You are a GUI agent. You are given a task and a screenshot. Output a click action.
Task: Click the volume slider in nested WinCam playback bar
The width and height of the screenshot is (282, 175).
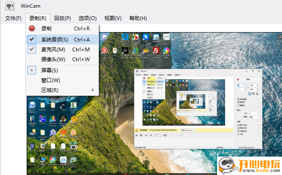pos(175,135)
